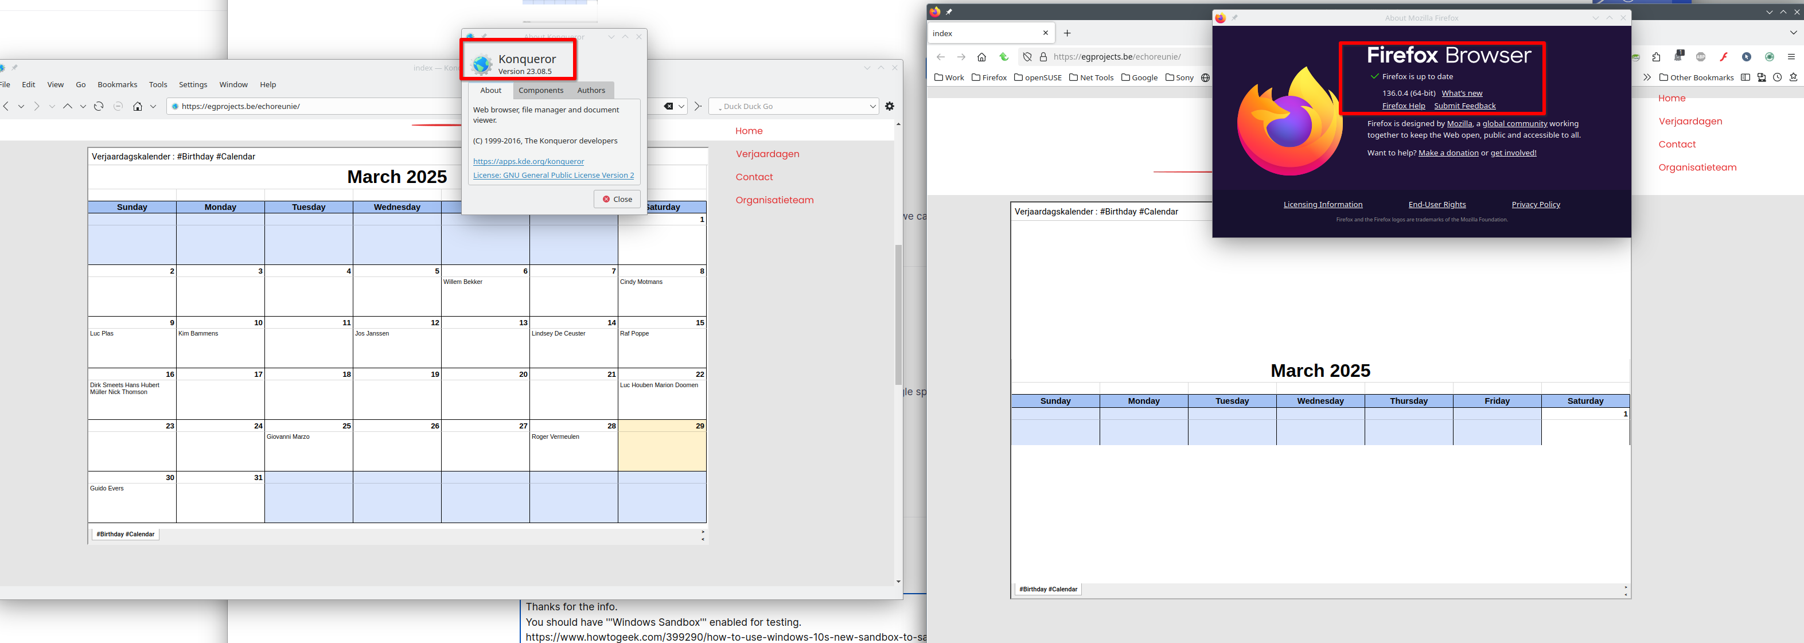Clear the Konqueror location bar

tap(669, 107)
